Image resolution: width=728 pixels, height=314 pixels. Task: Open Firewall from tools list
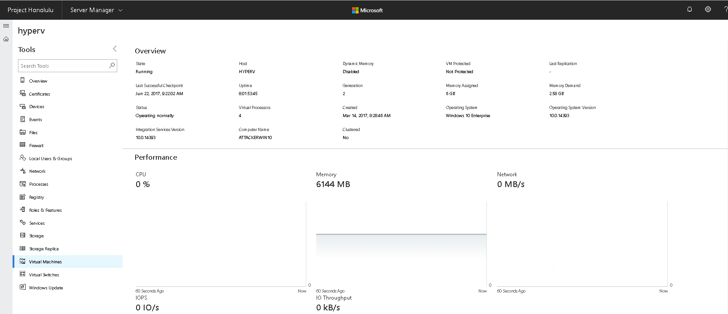point(36,146)
